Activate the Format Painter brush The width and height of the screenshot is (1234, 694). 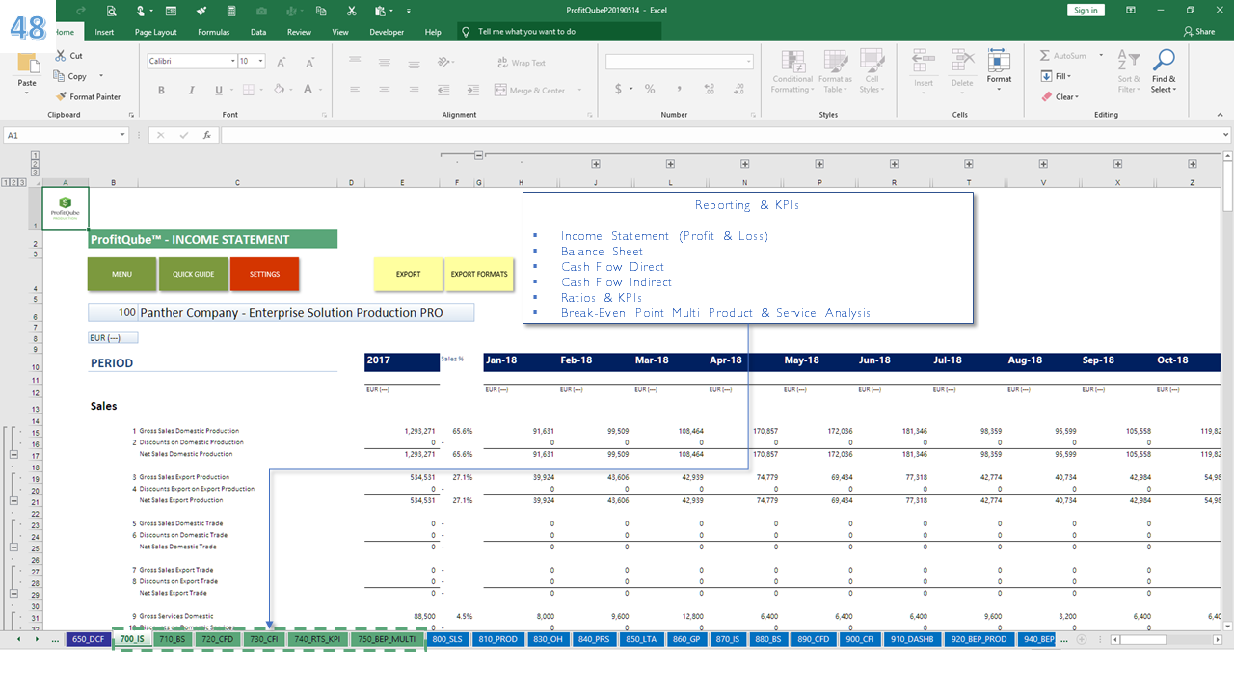pyautogui.click(x=62, y=96)
